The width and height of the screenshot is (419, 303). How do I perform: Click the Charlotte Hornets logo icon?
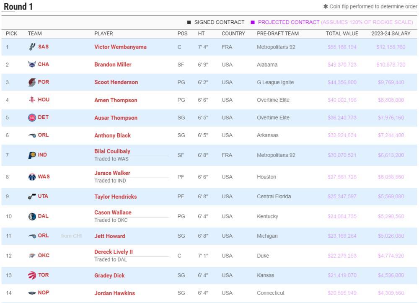pos(32,65)
